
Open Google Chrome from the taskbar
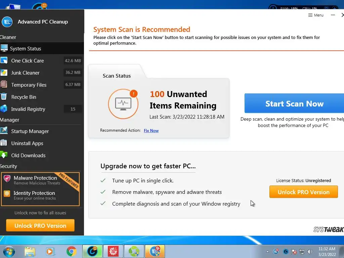click(71, 251)
